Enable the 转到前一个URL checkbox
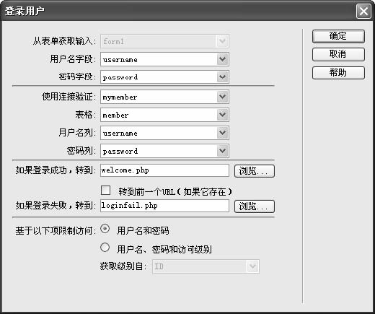The image size is (375, 314). point(105,190)
